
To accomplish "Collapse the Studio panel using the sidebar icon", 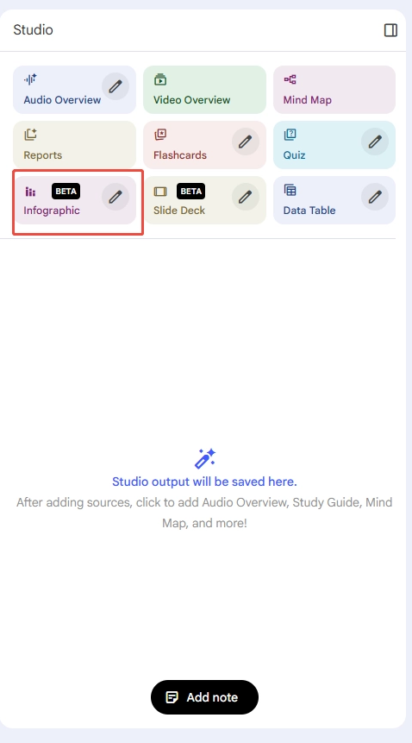I will 390,30.
